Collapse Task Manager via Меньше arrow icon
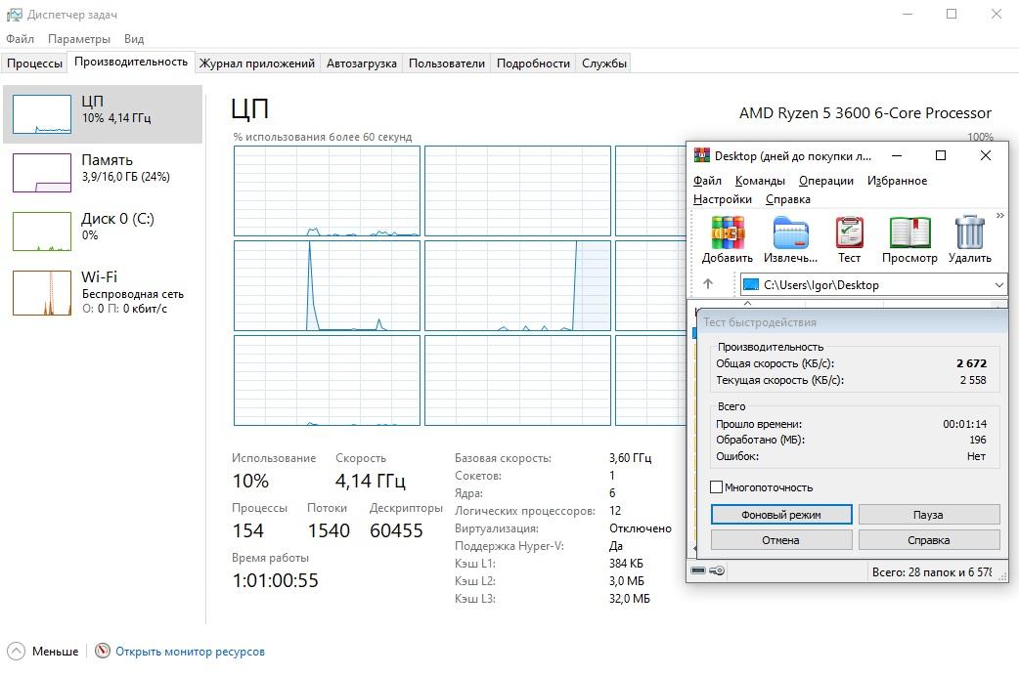Screen dimensions: 1019x675 (x=17, y=651)
